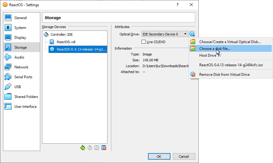The image size is (273, 163).
Task: Select ReactOS-0.4.13-release optical disk entry
Action: (x=78, y=49)
